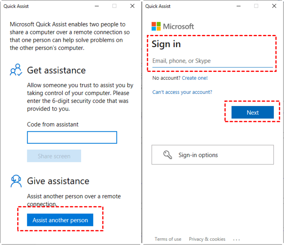284x245 pixels.
Task: Maximize the Quick Assist window showing Get assistance
Action: click(115, 6)
